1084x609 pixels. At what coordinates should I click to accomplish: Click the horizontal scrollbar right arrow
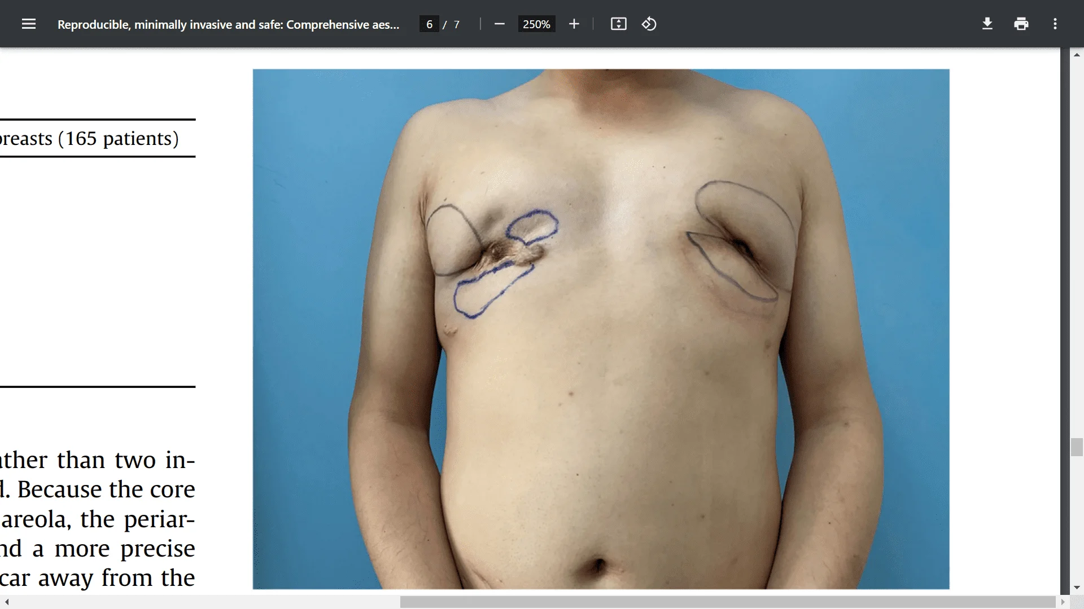tap(1063, 602)
